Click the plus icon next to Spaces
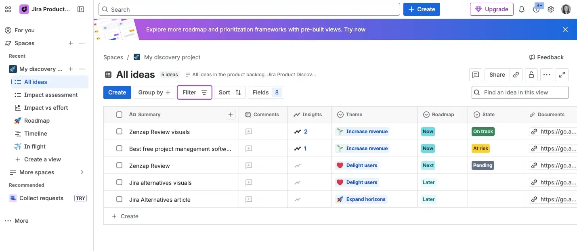577x251 pixels. point(71,43)
